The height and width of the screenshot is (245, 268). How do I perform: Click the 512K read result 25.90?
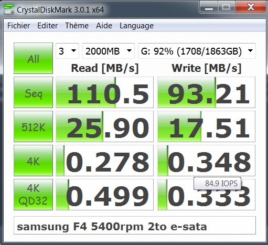[104, 126]
